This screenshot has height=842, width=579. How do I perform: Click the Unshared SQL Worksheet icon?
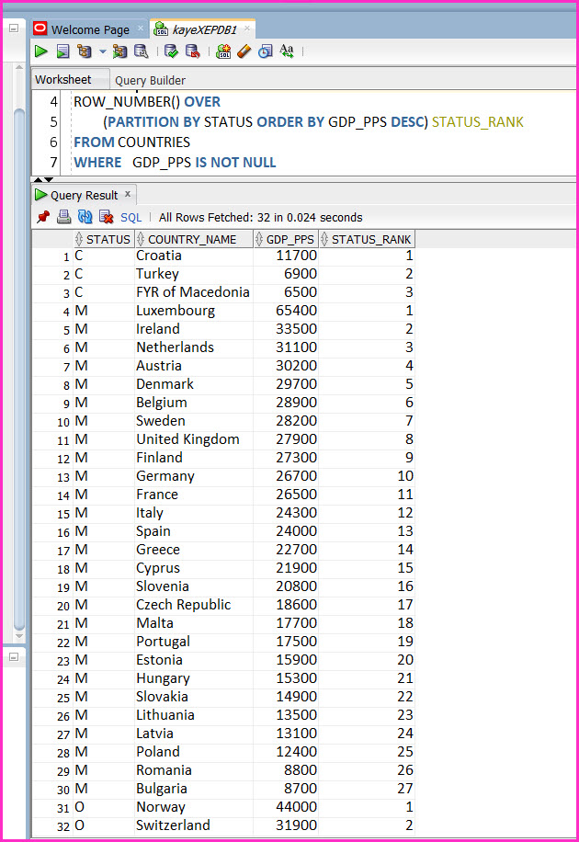point(223,51)
